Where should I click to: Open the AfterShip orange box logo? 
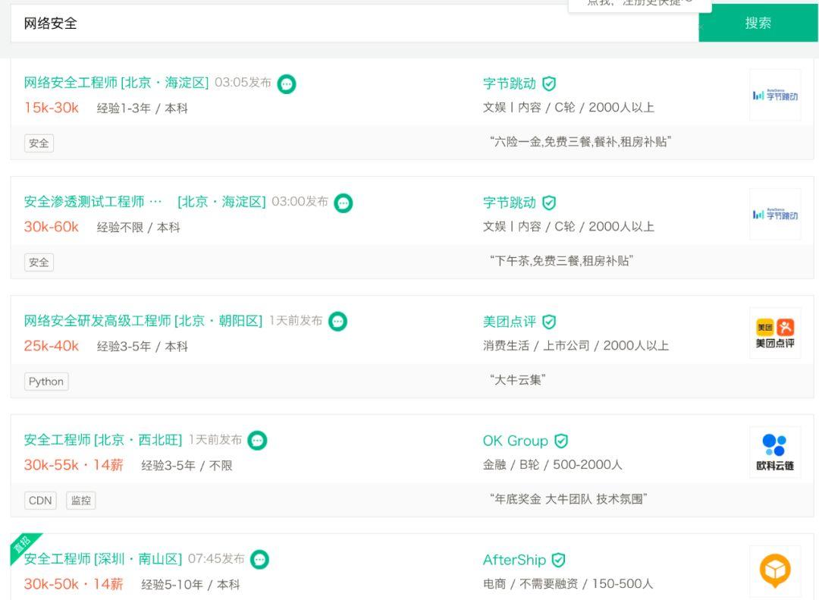pyautogui.click(x=775, y=571)
